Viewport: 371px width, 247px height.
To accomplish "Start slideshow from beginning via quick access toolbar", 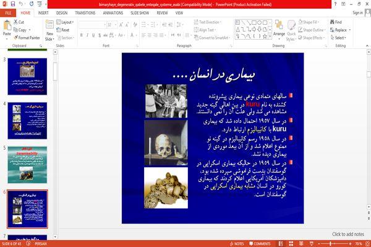I will tap(40, 4).
